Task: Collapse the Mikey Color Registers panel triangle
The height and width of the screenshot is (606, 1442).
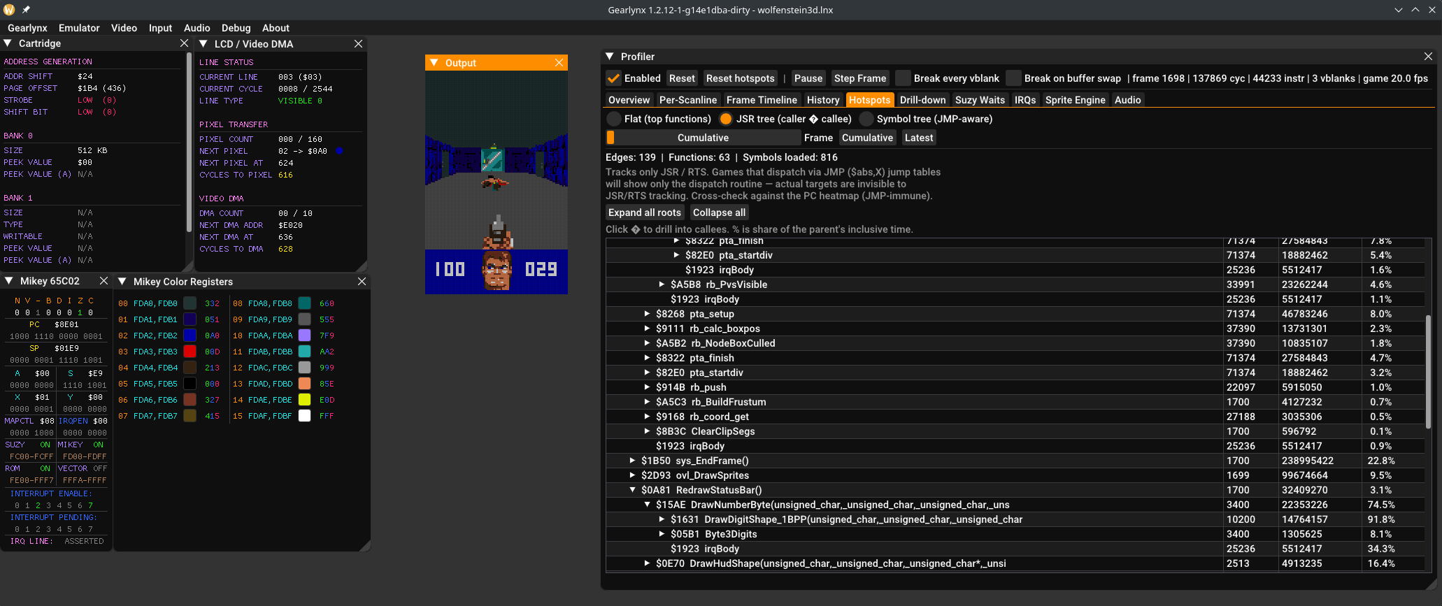Action: coord(122,281)
